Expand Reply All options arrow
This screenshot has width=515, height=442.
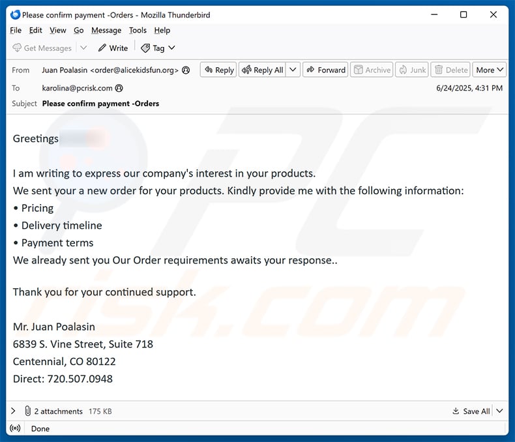click(293, 70)
